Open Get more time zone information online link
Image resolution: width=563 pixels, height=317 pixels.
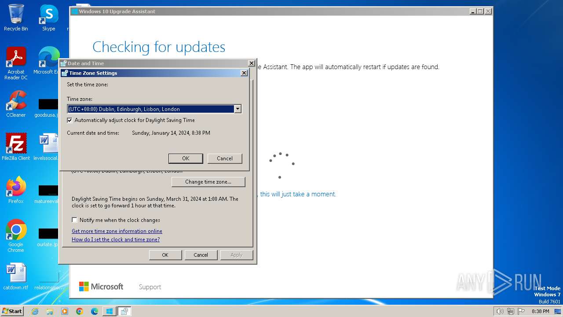point(117,231)
